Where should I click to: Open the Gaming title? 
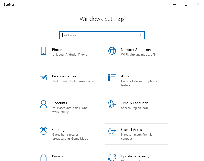click(58, 130)
